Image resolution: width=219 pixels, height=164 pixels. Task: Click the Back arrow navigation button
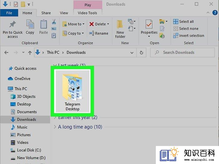[6, 53]
